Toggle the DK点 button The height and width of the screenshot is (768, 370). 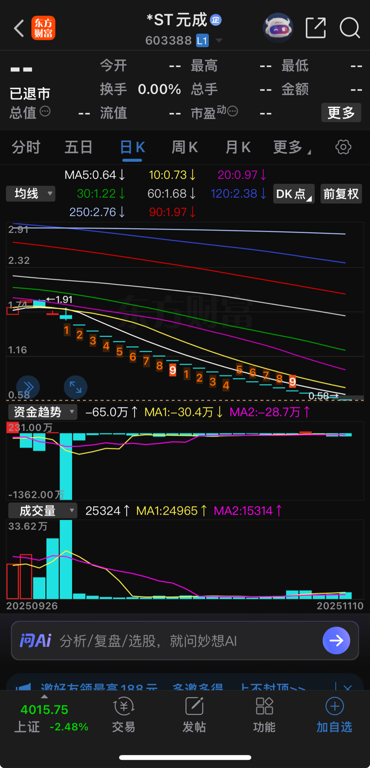(294, 194)
